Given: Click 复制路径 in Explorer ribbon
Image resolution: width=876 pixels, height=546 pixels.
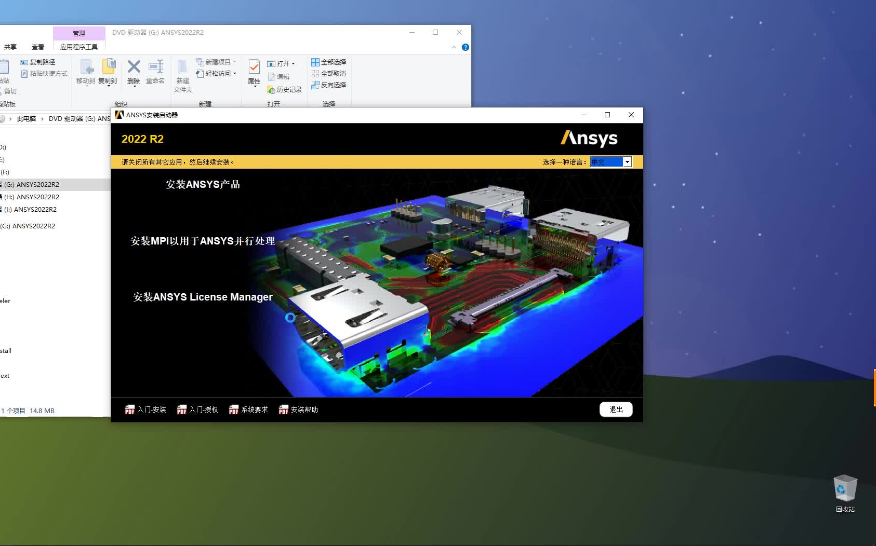Looking at the screenshot, I should click(x=37, y=62).
